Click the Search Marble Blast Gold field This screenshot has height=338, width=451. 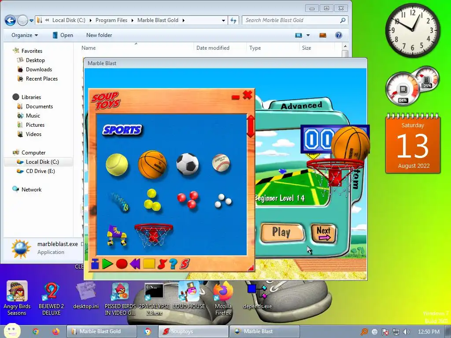click(x=295, y=20)
